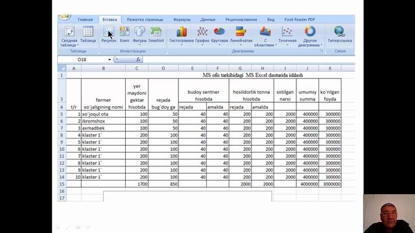Click the Select All corner button
This screenshot has height=233, width=415.
pos(62,68)
